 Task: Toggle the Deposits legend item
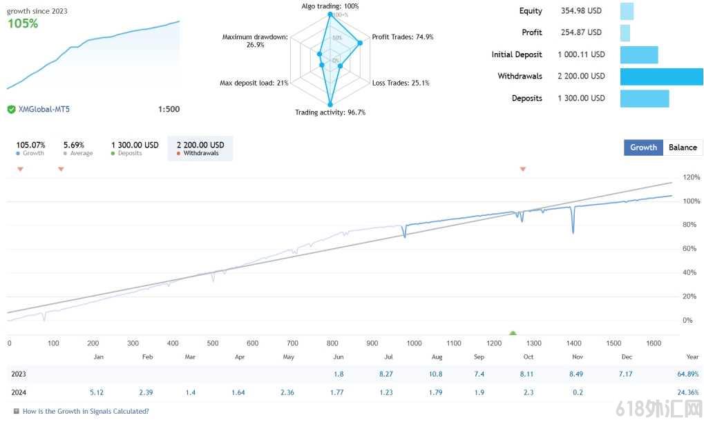(x=135, y=148)
